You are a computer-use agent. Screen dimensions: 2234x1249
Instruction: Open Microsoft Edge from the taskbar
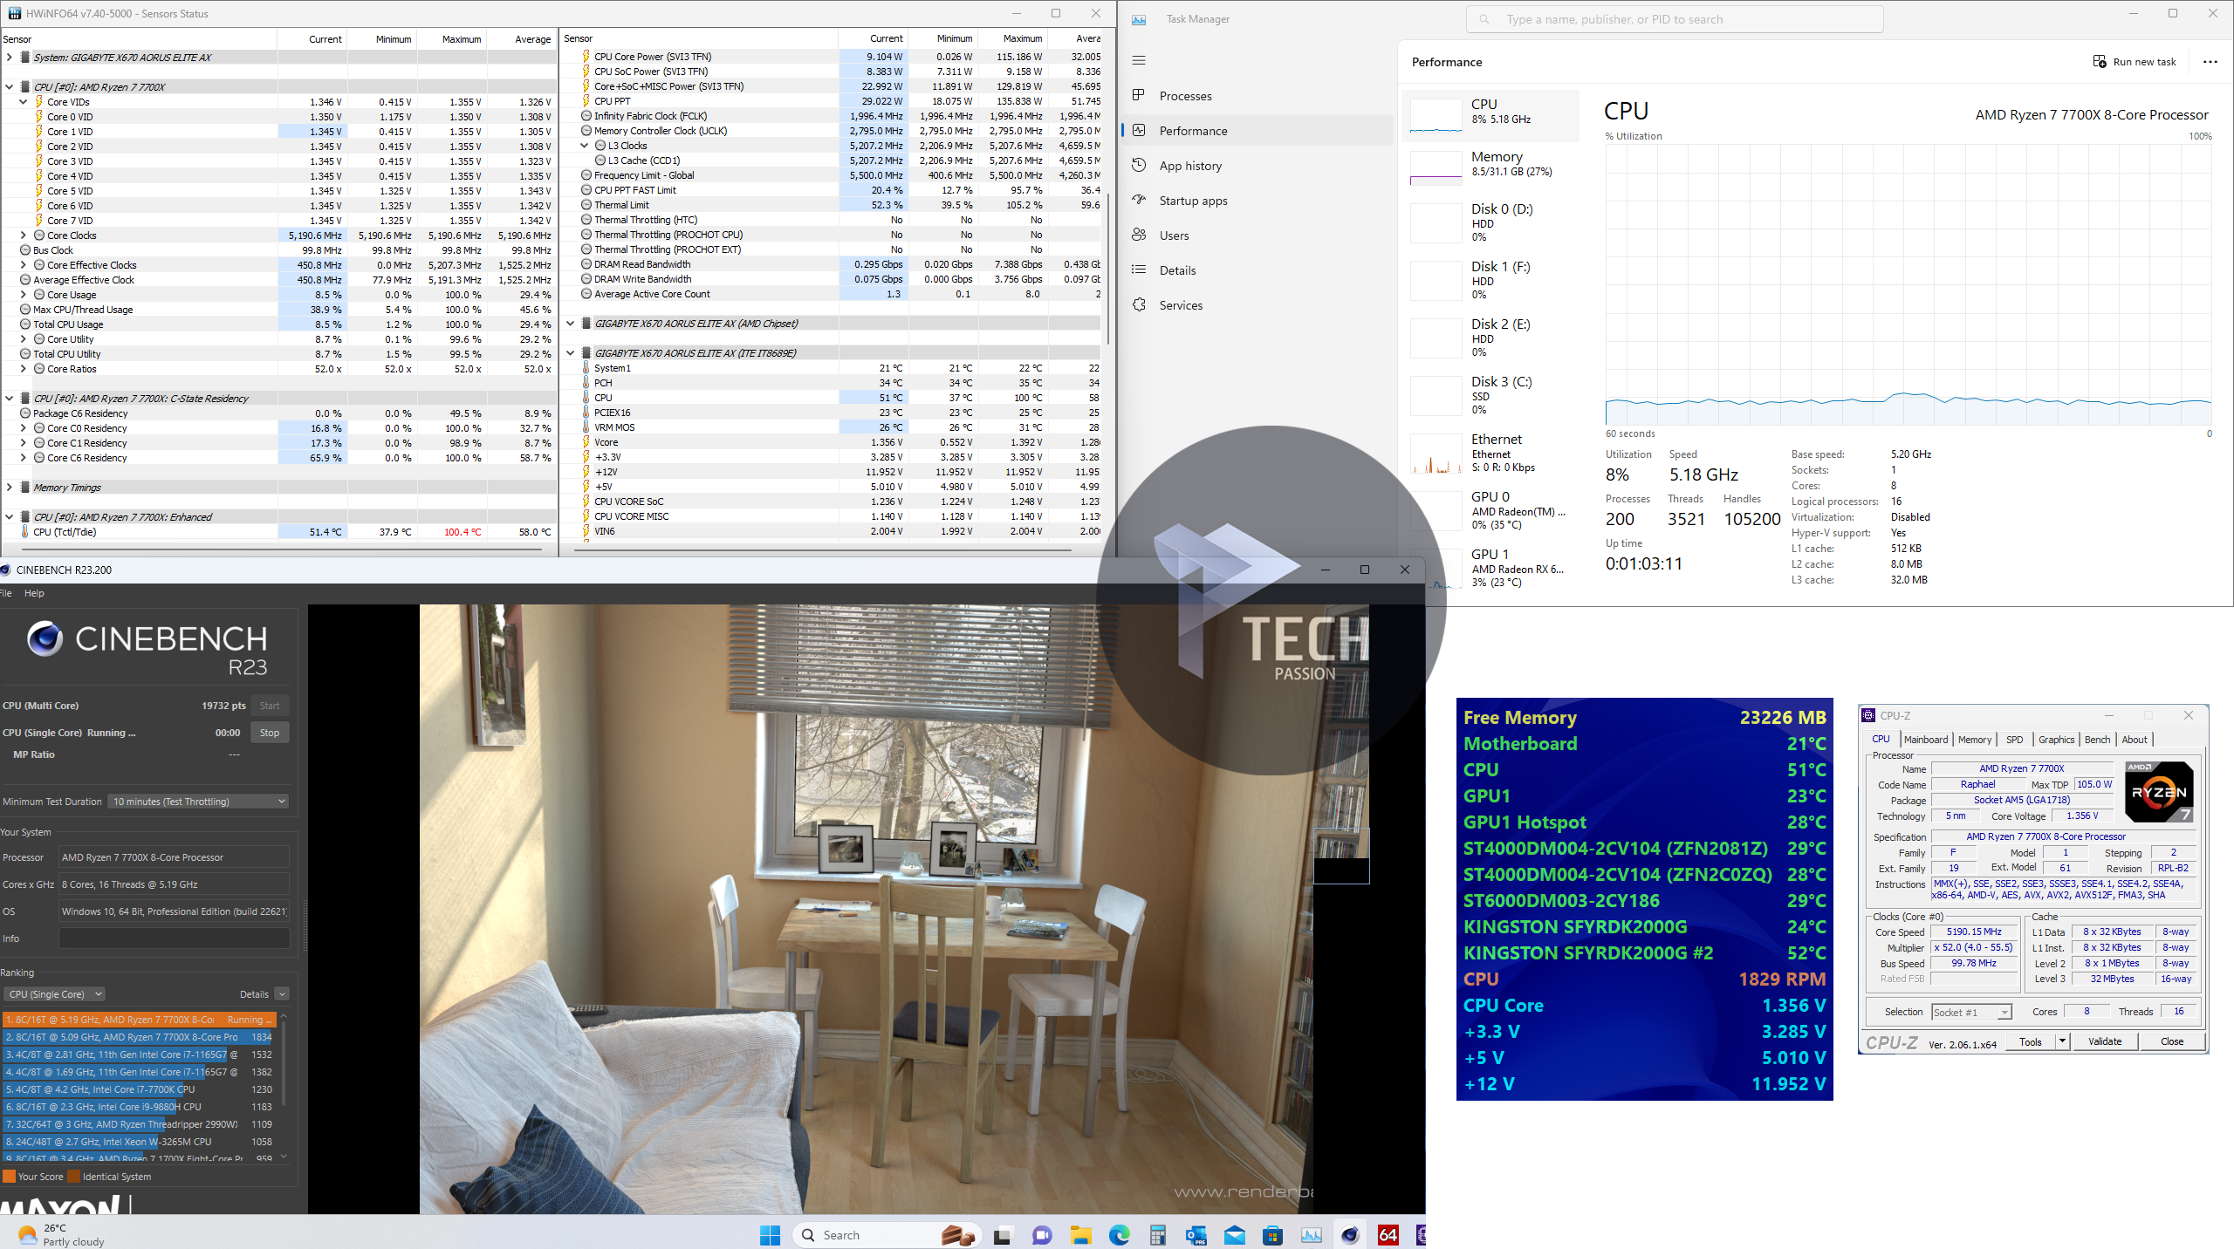[1119, 1235]
